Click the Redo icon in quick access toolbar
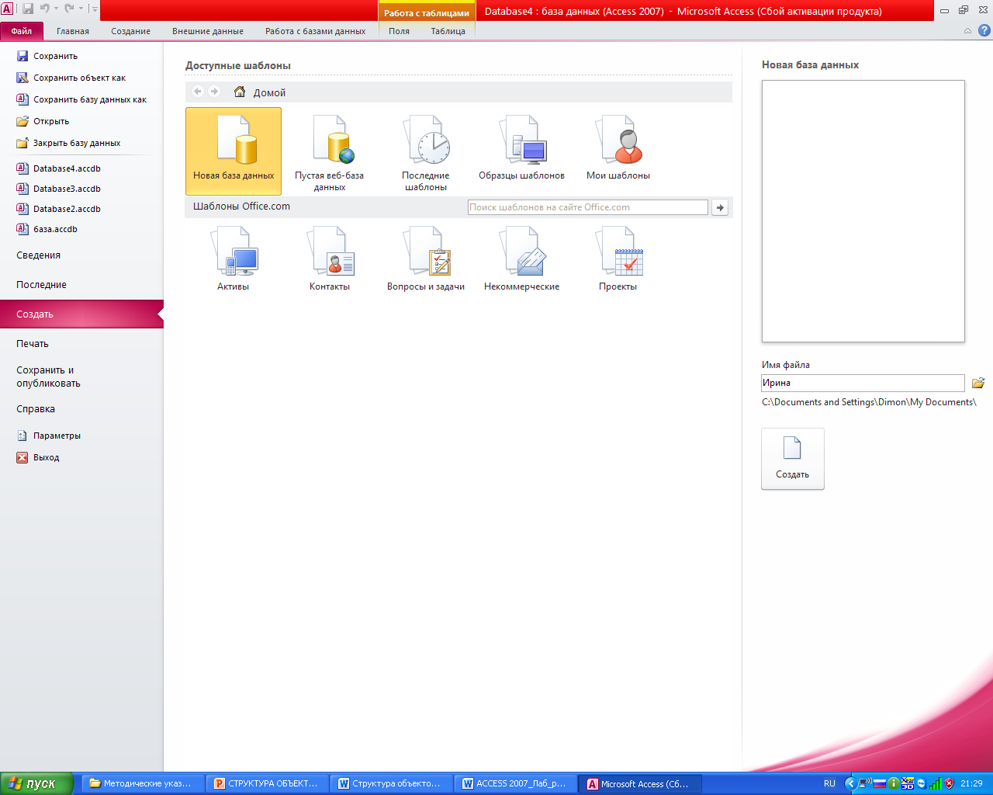This screenshot has height=795, width=993. click(x=69, y=9)
